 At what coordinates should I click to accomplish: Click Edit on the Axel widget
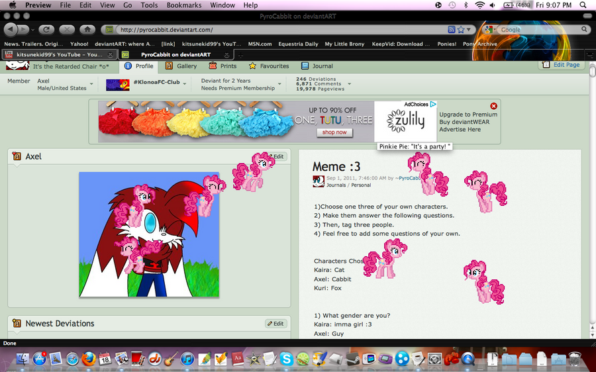pyautogui.click(x=278, y=156)
